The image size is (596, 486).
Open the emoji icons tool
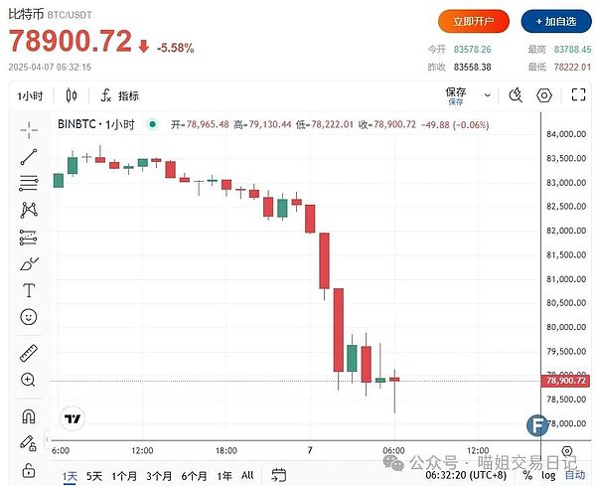click(x=29, y=317)
